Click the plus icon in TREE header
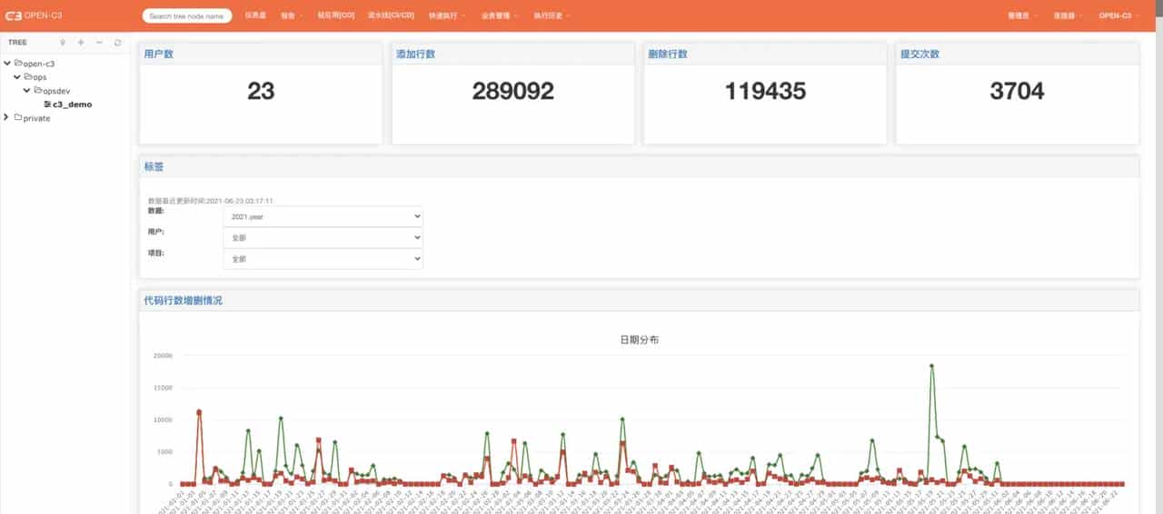 81,43
